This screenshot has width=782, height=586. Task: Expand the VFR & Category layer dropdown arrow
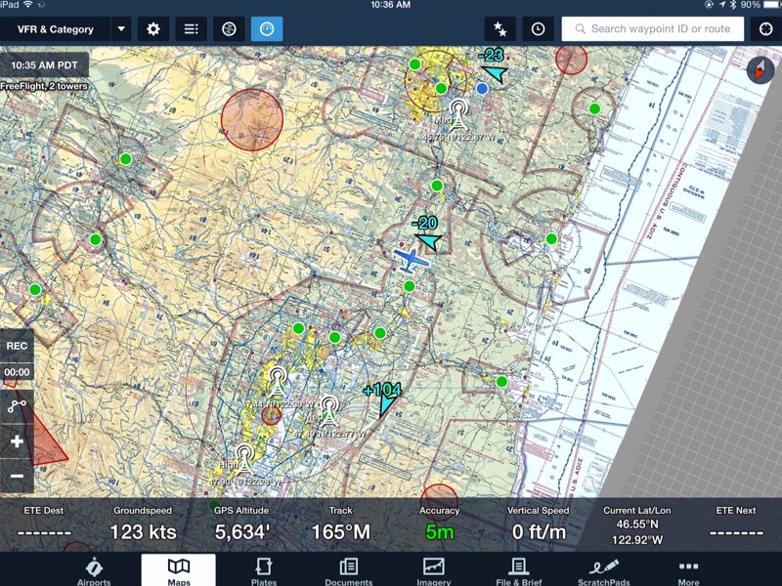click(x=121, y=29)
